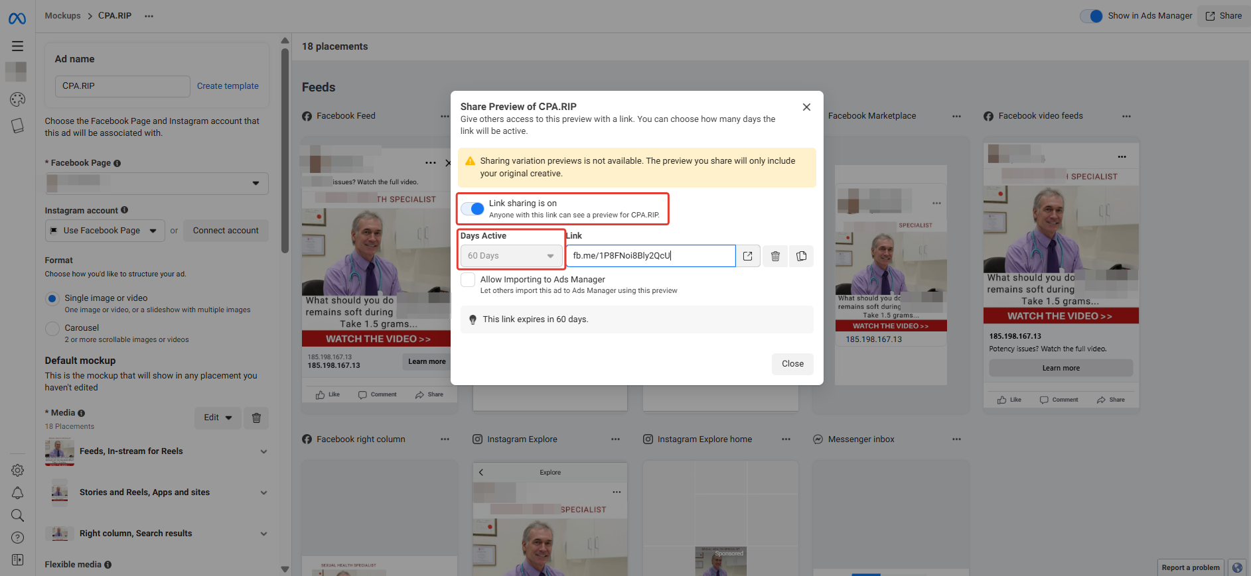Click left panel scroll down arrow
The height and width of the screenshot is (576, 1251).
point(285,569)
